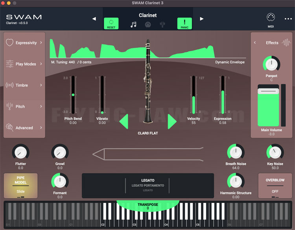Collapse the Effects panel chevron
The height and width of the screenshot is (230, 295).
tap(255, 42)
